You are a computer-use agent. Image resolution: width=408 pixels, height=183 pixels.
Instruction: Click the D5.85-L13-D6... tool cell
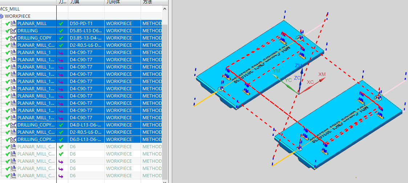(86, 31)
